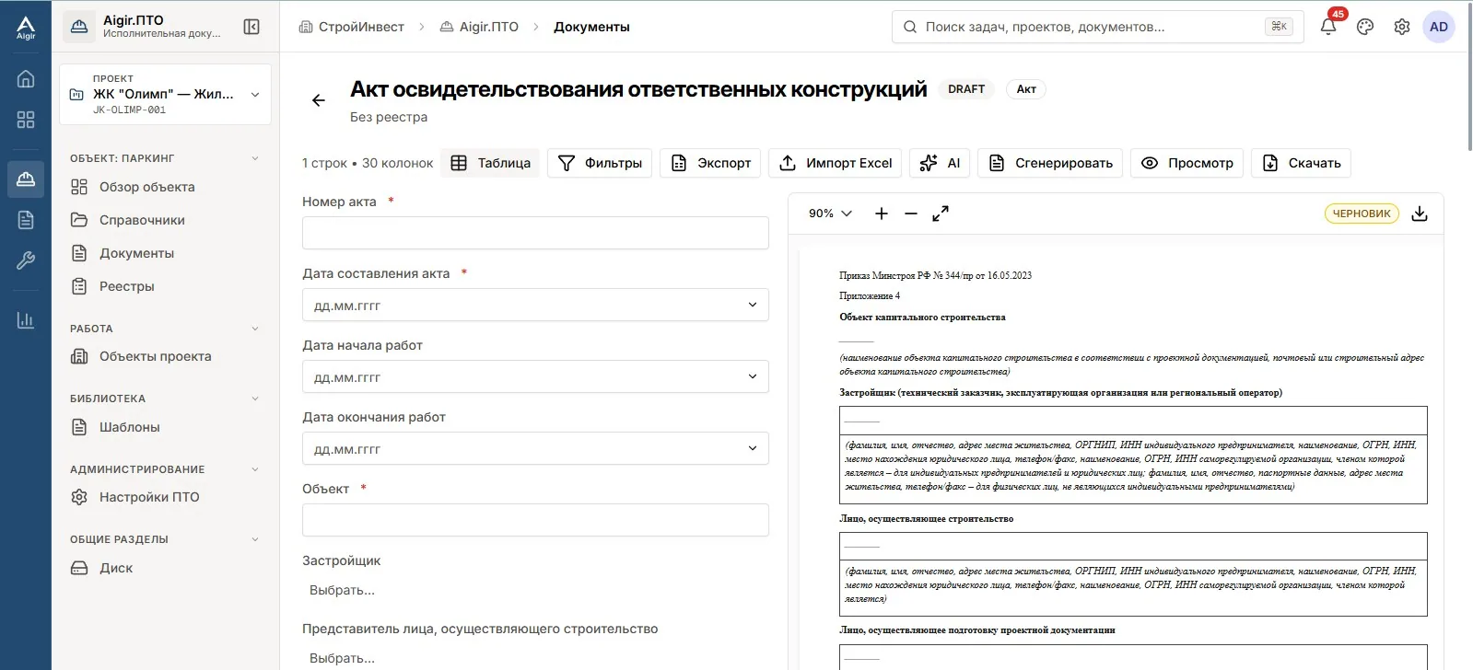Click the Экспорт button

click(710, 163)
